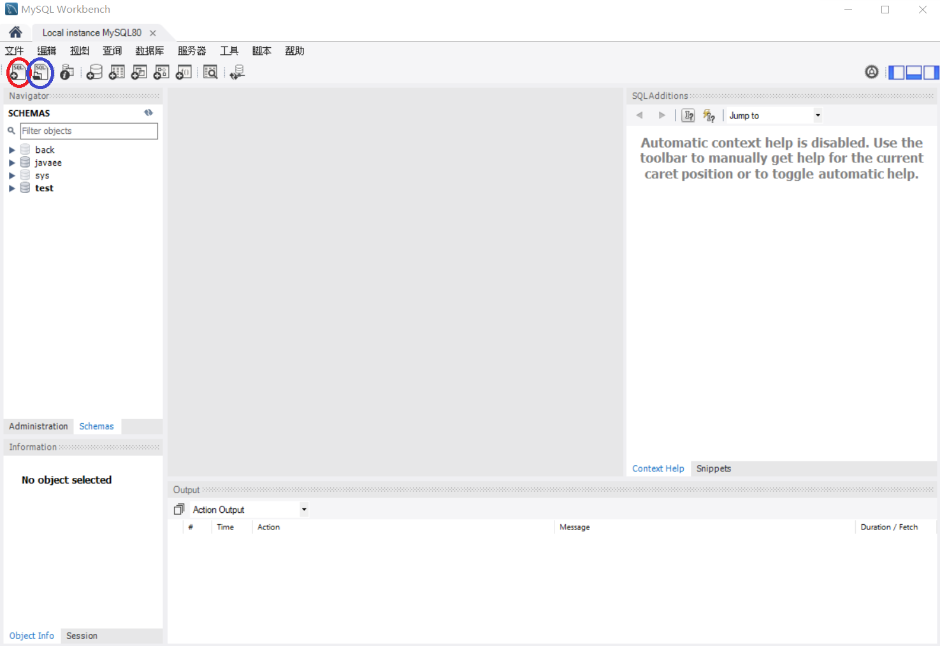Switch to the Object Info tab
The width and height of the screenshot is (940, 646).
pyautogui.click(x=32, y=636)
